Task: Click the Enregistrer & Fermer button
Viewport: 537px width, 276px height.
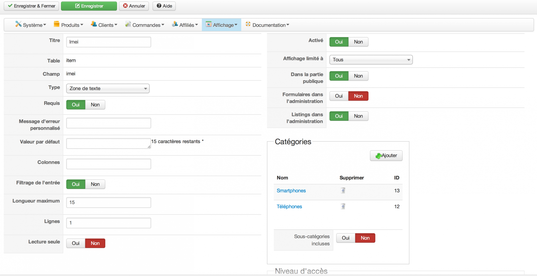Action: coord(31,6)
